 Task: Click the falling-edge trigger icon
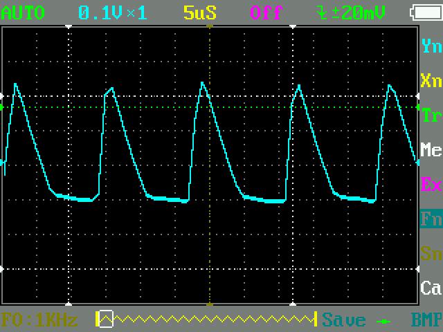click(321, 12)
